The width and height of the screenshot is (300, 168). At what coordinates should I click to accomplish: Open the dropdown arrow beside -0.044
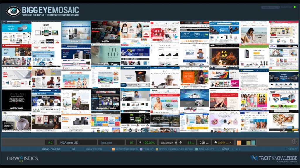[x=231, y=142]
